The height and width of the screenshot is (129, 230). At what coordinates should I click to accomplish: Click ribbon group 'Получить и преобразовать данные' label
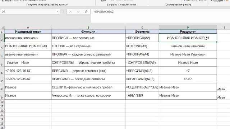47,5
